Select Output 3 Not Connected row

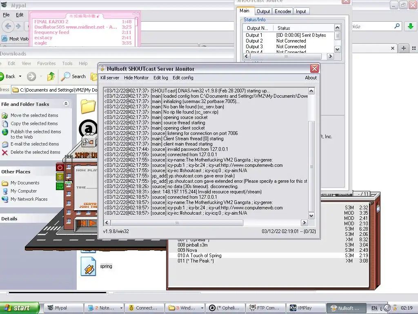coord(289,47)
